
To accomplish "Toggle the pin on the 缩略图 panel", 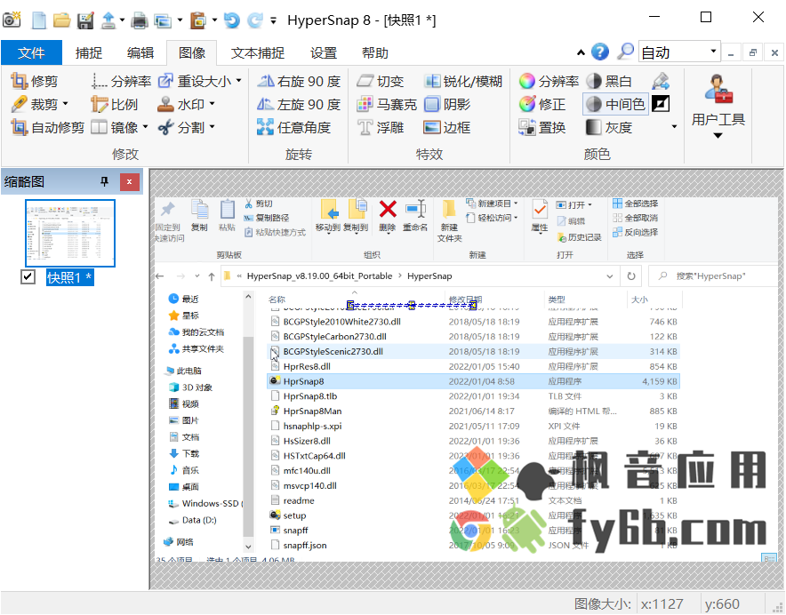I will tap(104, 181).
